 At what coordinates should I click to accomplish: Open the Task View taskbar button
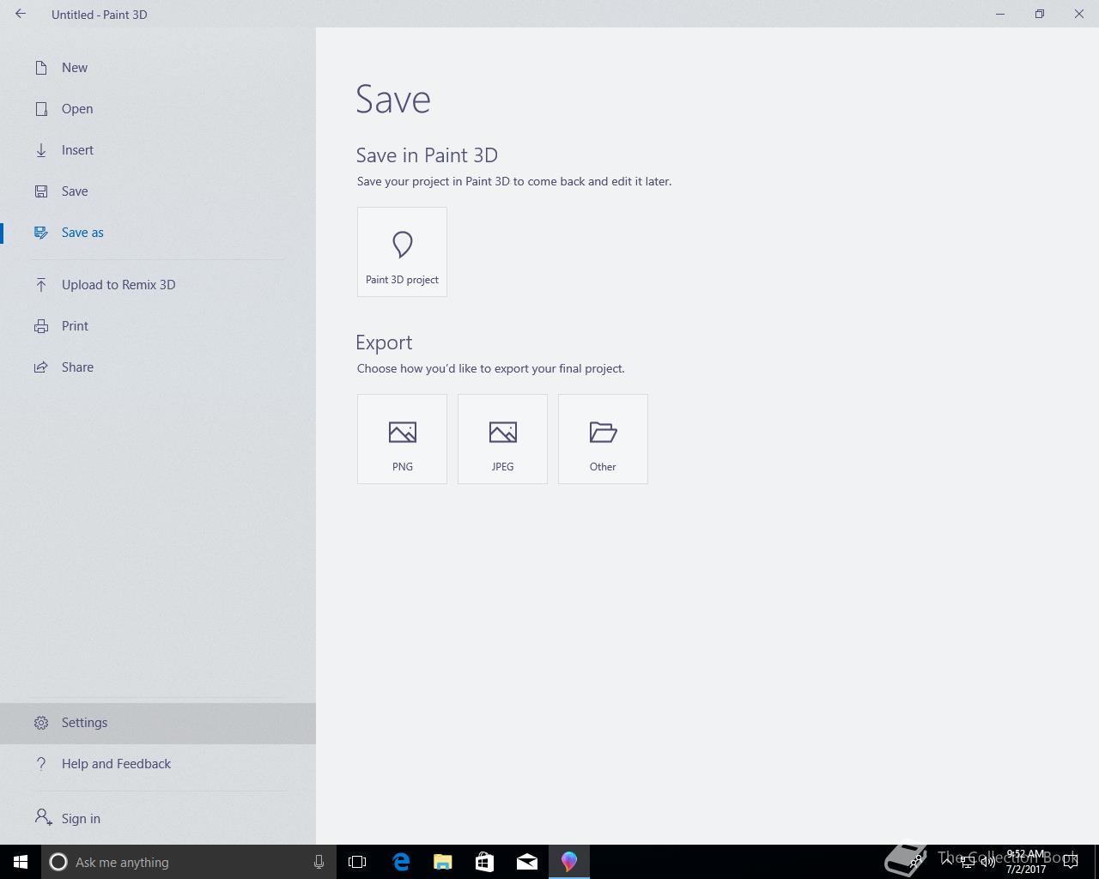pos(357,862)
